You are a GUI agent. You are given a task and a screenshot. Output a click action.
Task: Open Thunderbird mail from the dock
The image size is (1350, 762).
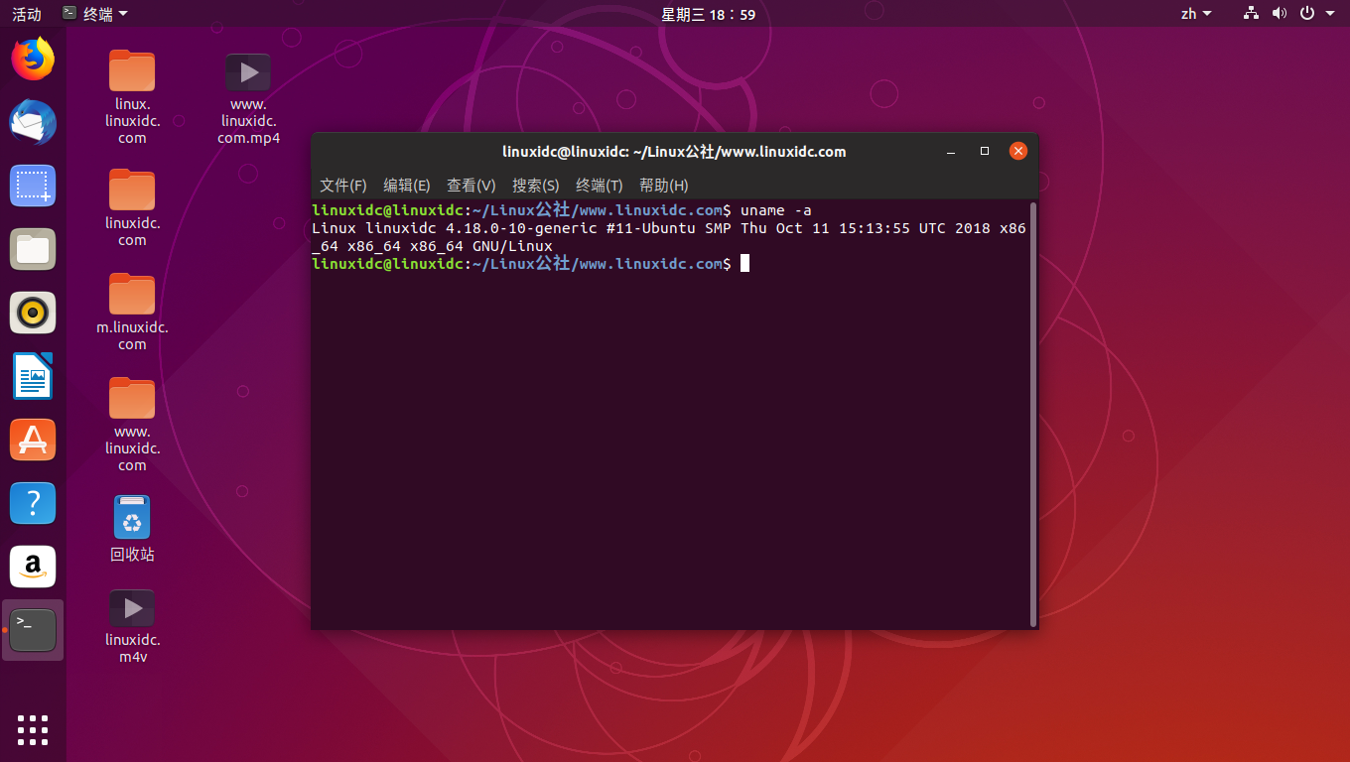pos(33,122)
